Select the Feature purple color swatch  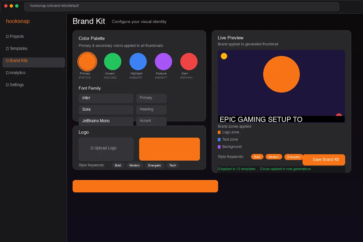click(x=163, y=61)
